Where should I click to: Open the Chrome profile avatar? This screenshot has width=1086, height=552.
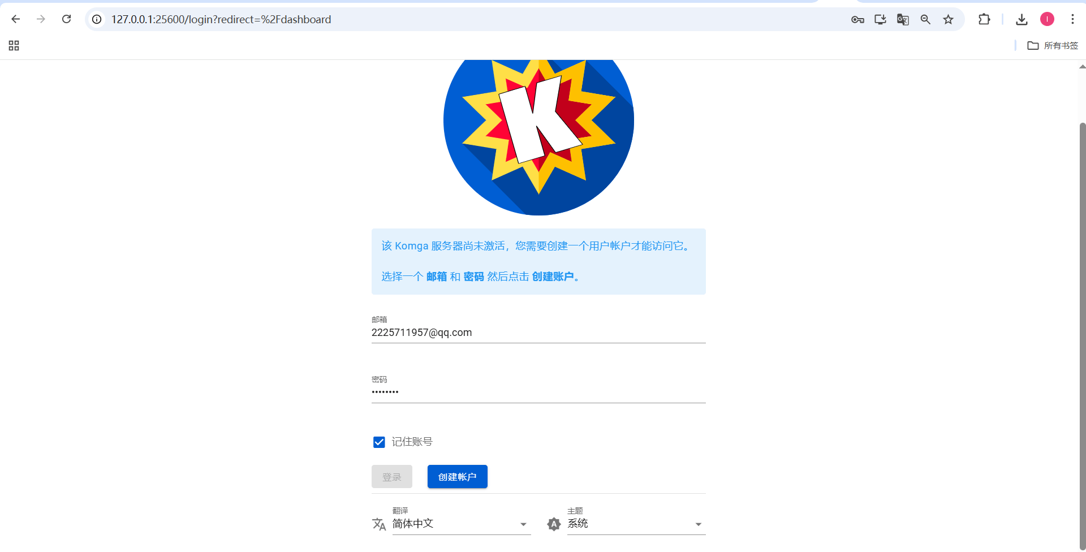[1047, 19]
